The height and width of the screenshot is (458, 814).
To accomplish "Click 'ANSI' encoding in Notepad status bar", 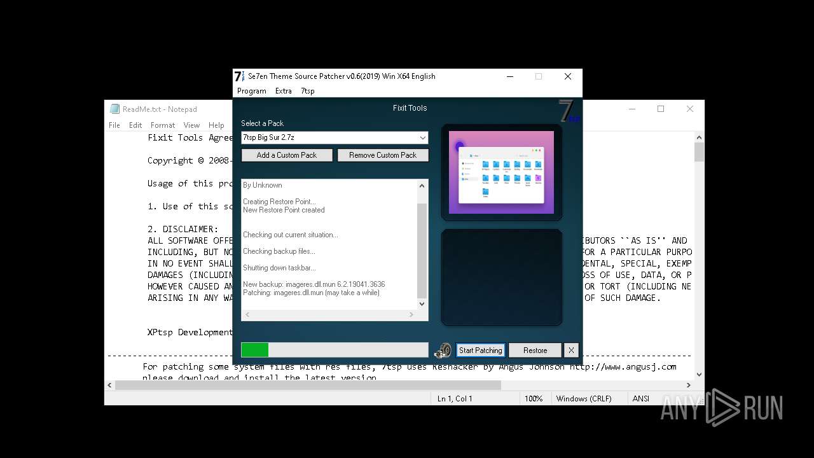I will (641, 398).
